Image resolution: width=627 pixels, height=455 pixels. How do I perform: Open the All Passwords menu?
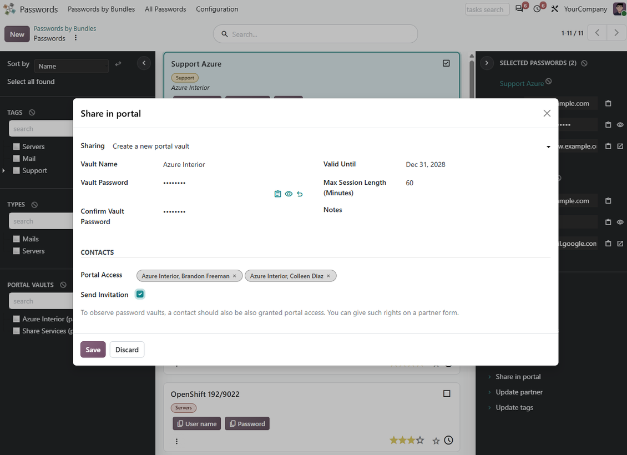pos(165,9)
